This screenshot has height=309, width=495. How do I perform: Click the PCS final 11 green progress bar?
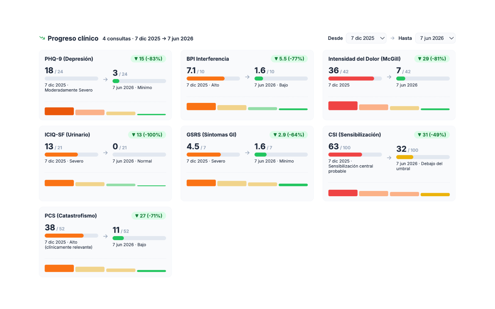(139, 238)
